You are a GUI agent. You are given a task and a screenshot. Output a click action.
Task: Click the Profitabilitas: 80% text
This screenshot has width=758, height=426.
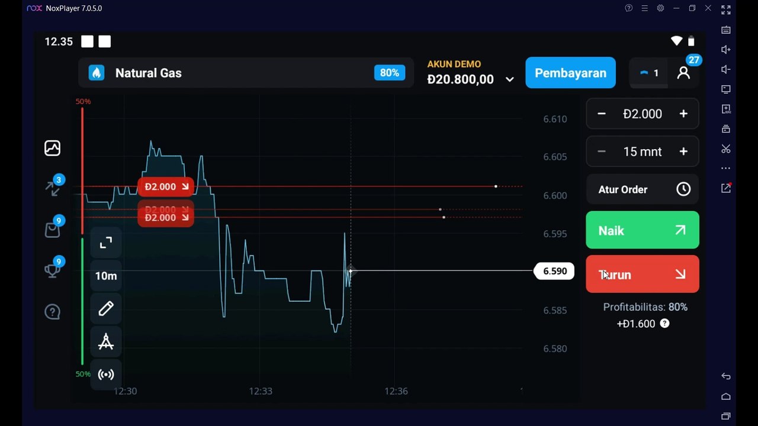[645, 307]
